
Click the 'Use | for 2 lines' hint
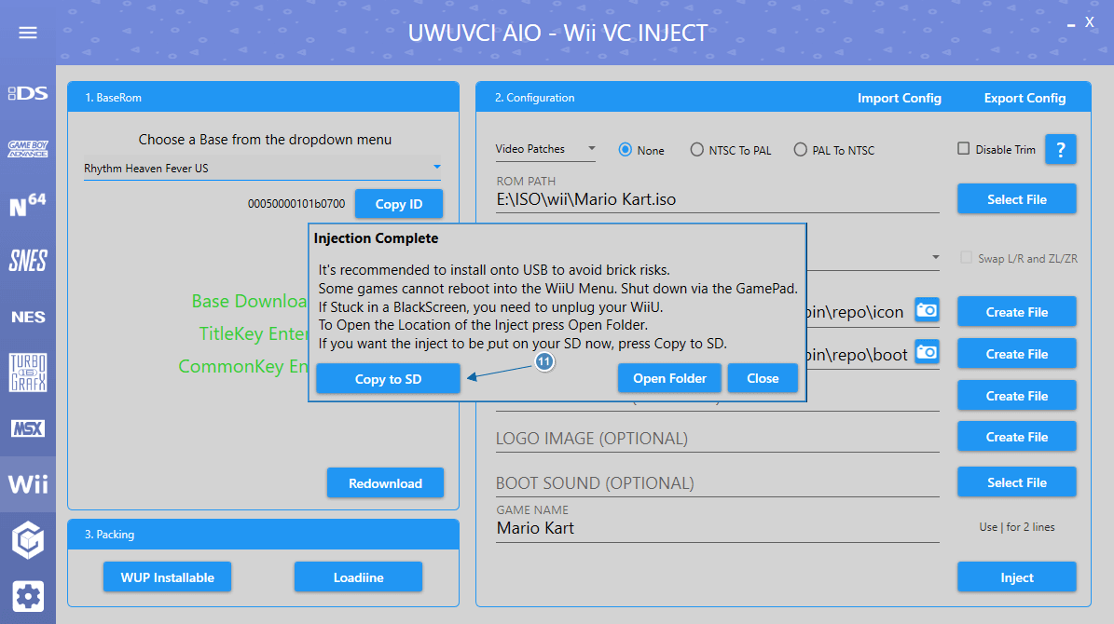click(x=1017, y=527)
